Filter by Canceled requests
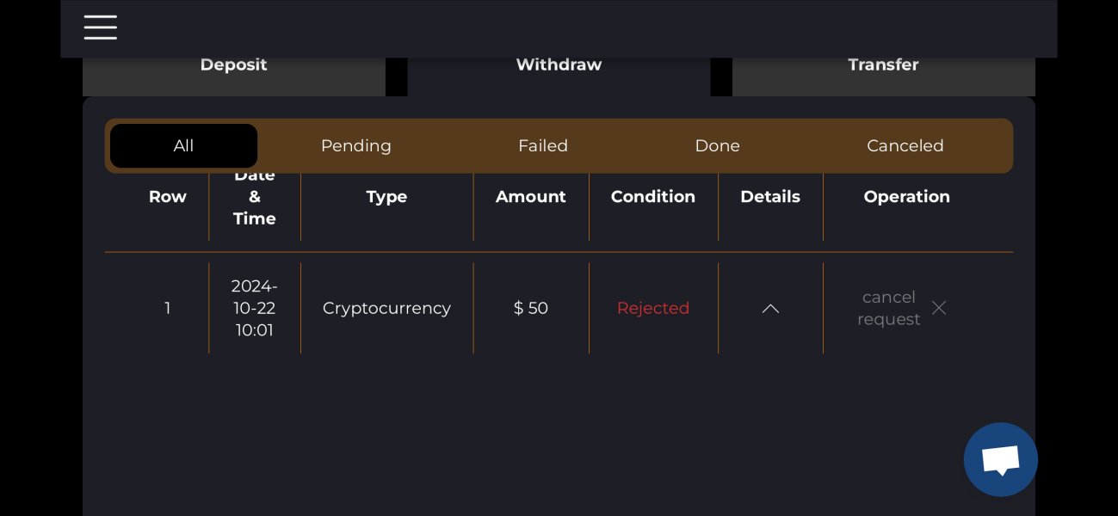Image resolution: width=1118 pixels, height=516 pixels. pyautogui.click(x=905, y=146)
